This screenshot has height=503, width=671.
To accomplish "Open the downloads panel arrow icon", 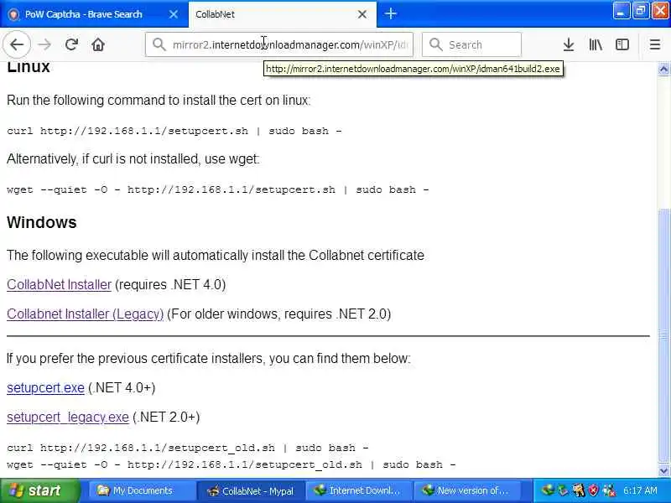I will coord(569,44).
